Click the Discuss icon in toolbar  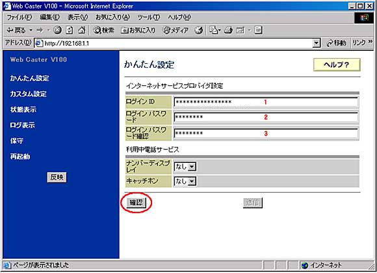pos(258,30)
